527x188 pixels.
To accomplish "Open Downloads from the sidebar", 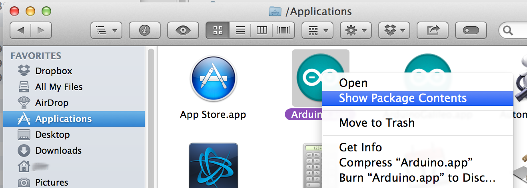I will (x=74, y=151).
